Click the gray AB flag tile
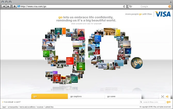Screen dimensions: 173x109 (121, 45)
